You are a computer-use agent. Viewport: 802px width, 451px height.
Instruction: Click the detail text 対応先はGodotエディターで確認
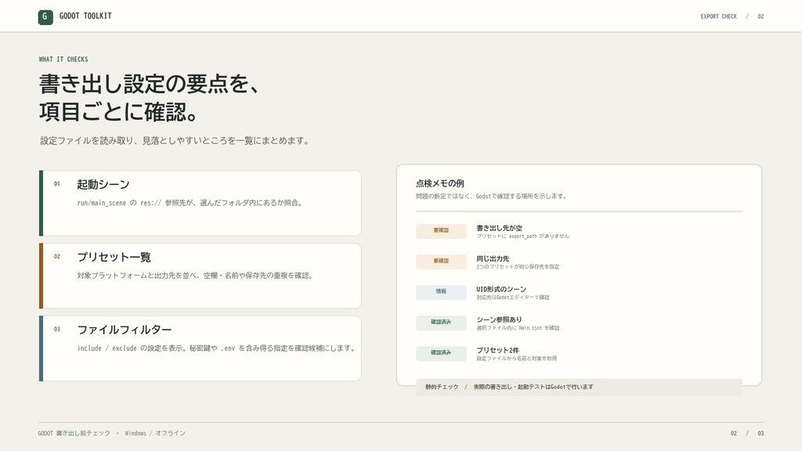click(513, 297)
